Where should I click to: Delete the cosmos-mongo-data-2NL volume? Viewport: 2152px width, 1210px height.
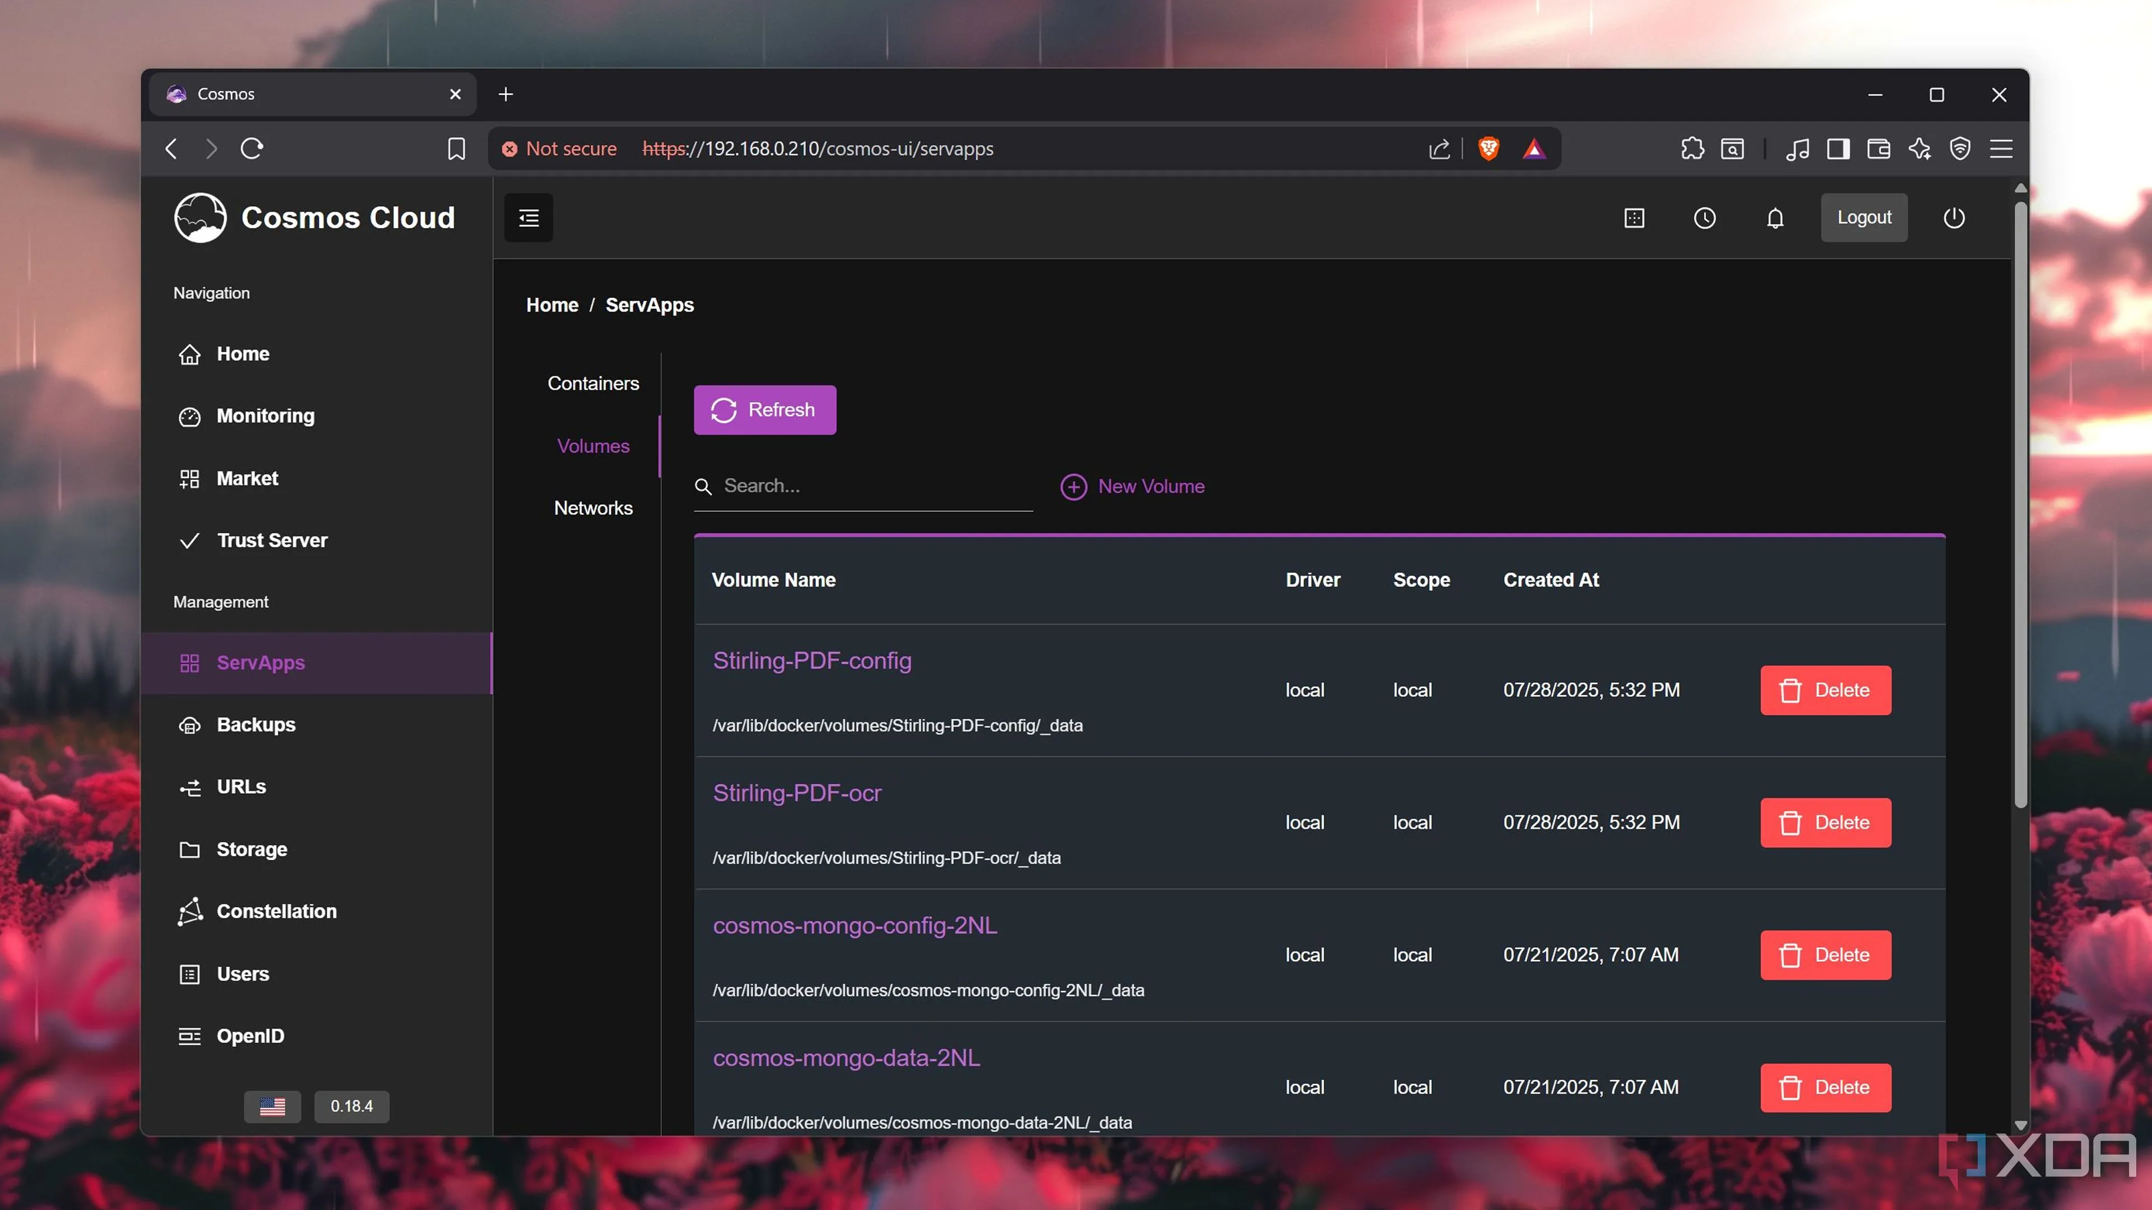1825,1088
